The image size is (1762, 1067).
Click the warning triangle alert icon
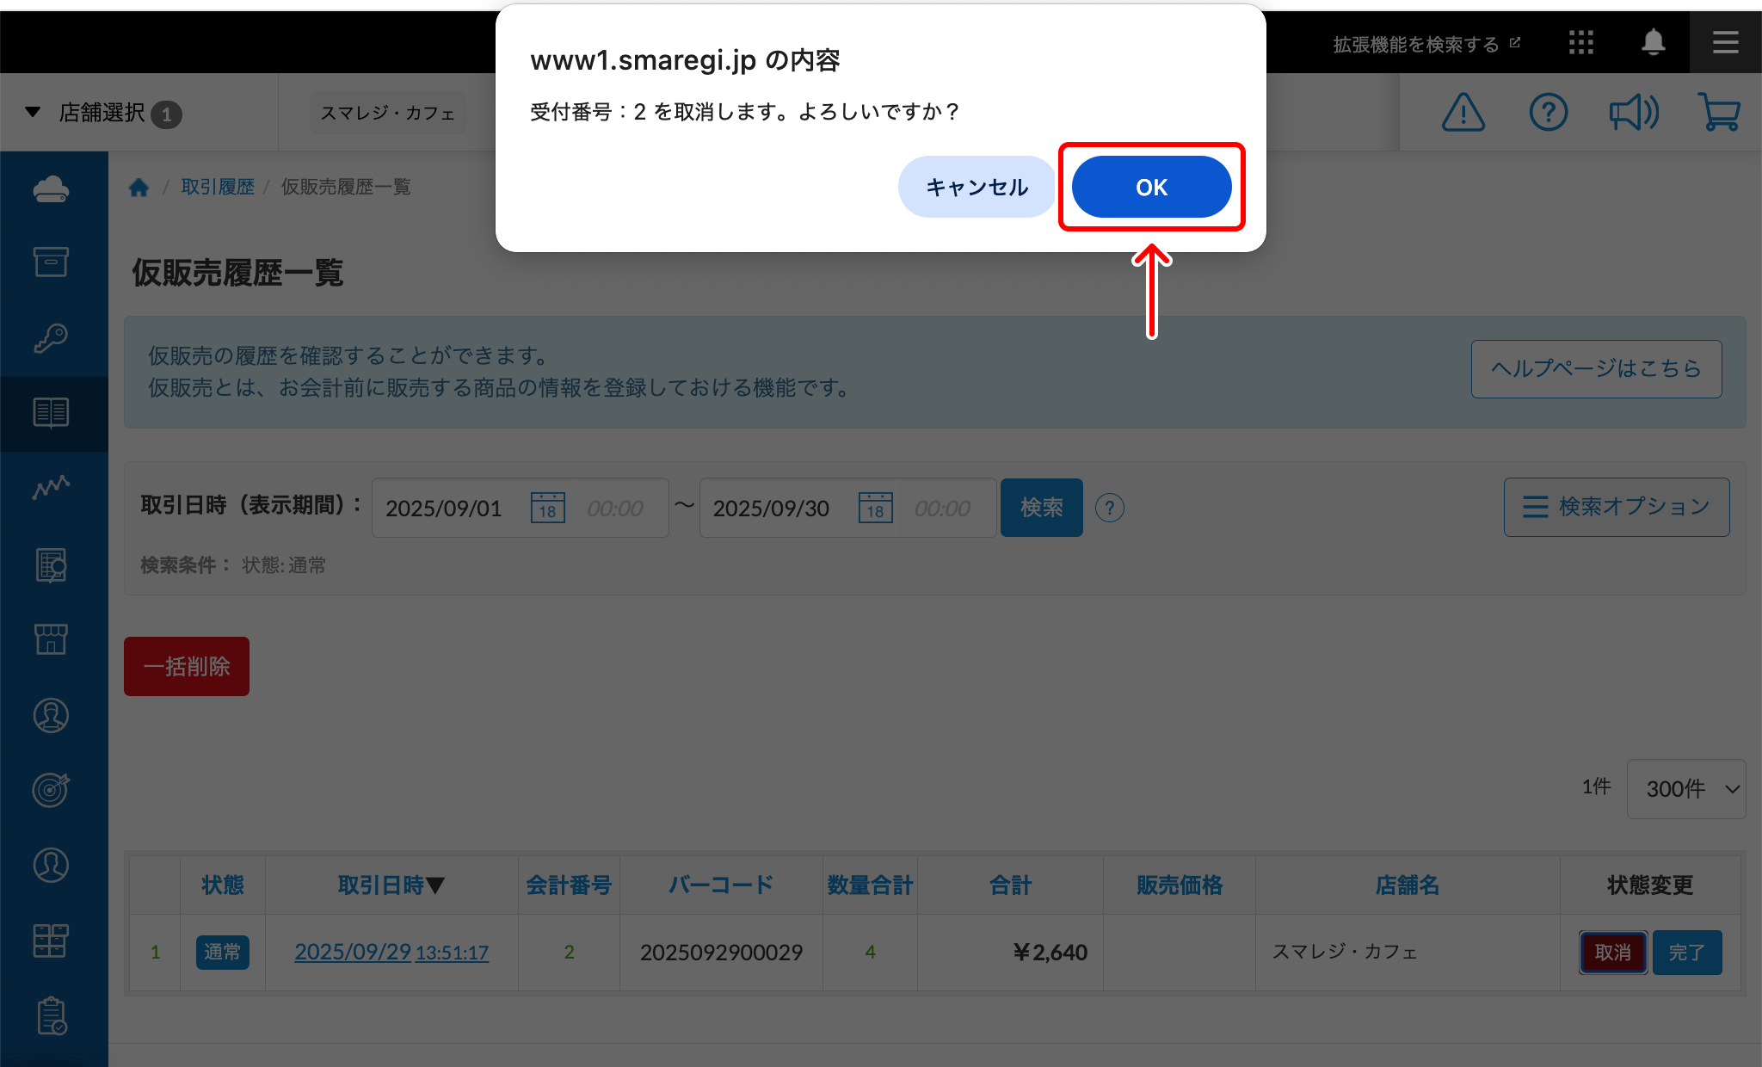point(1463,113)
